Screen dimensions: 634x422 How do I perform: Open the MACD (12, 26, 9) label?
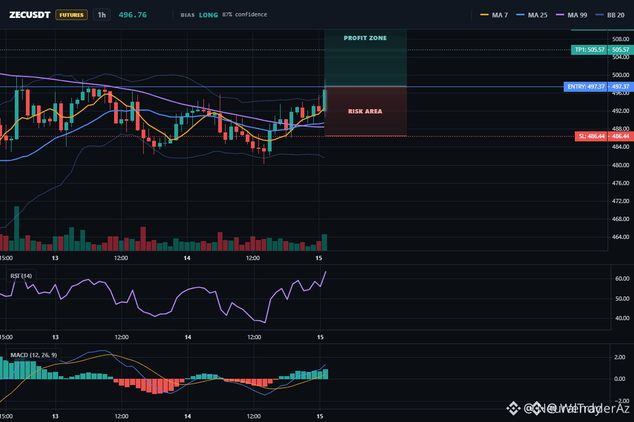tap(33, 355)
